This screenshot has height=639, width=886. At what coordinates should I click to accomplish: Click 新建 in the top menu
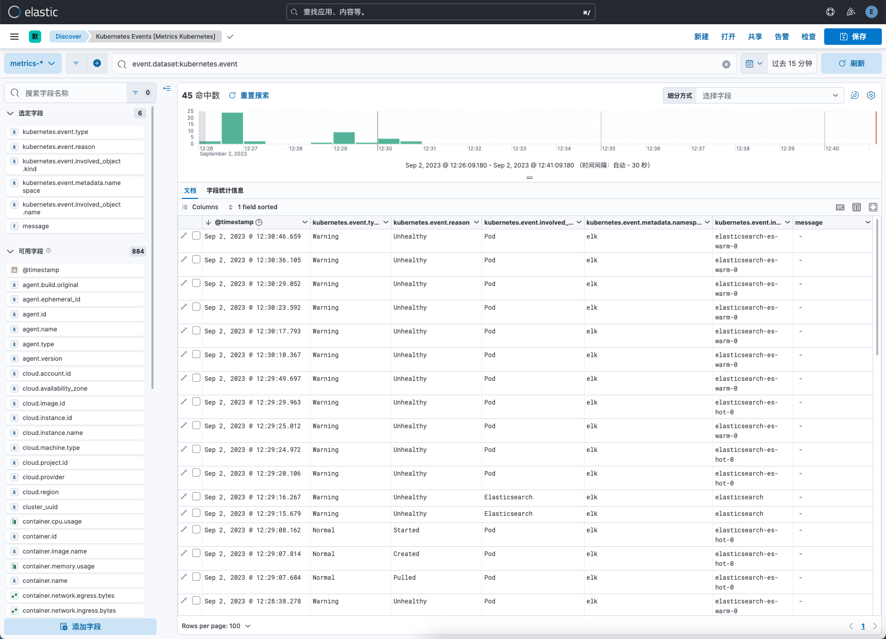tap(702, 37)
